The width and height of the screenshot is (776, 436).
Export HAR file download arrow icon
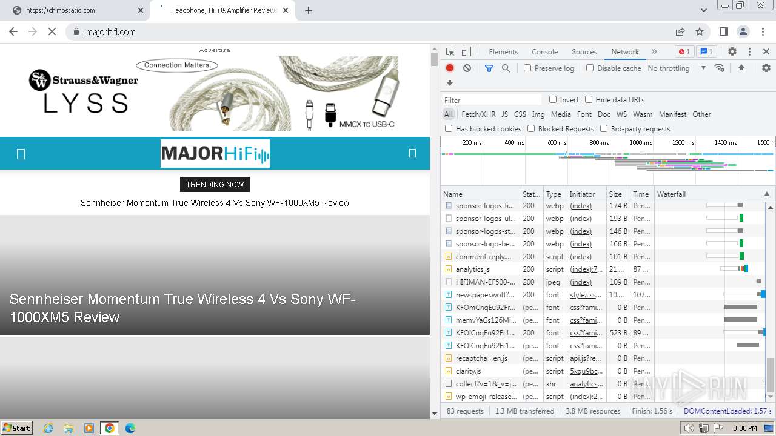(450, 84)
